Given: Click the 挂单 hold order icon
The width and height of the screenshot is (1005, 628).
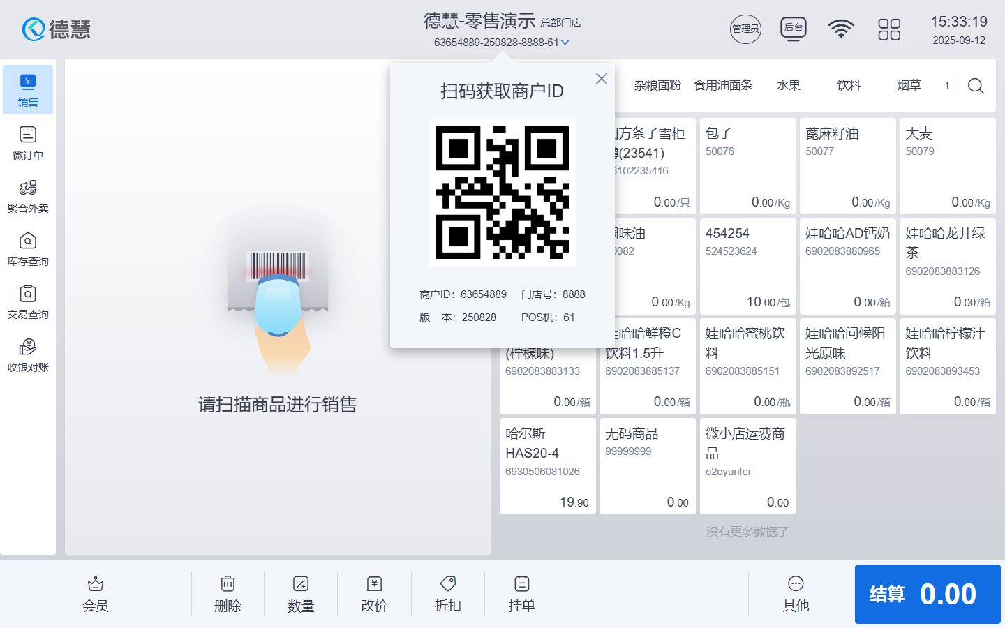Looking at the screenshot, I should 521,583.
